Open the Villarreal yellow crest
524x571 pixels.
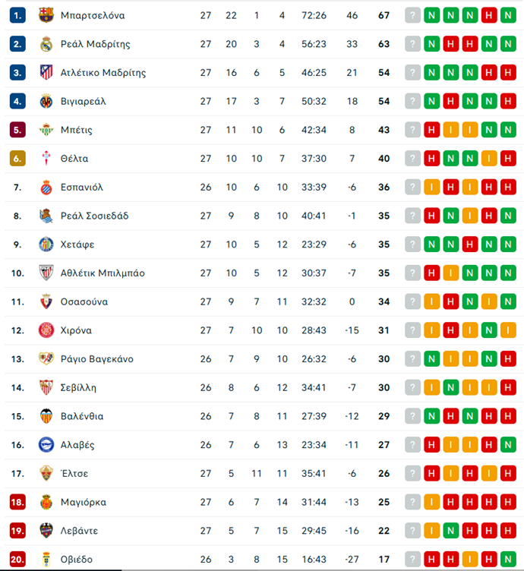pos(46,101)
